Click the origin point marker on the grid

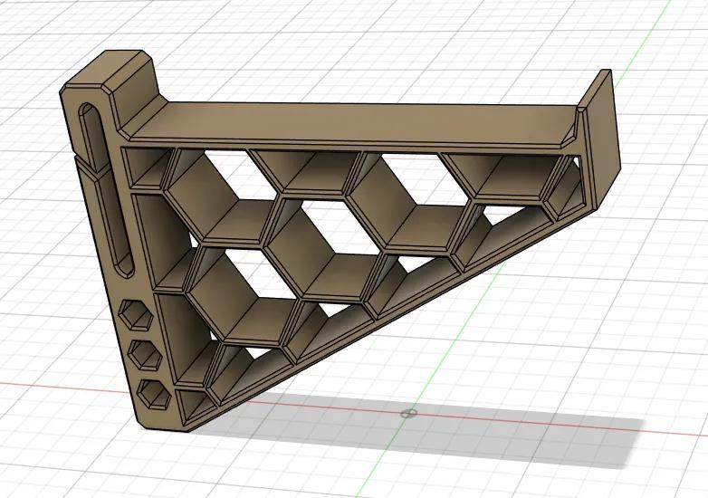tap(407, 413)
